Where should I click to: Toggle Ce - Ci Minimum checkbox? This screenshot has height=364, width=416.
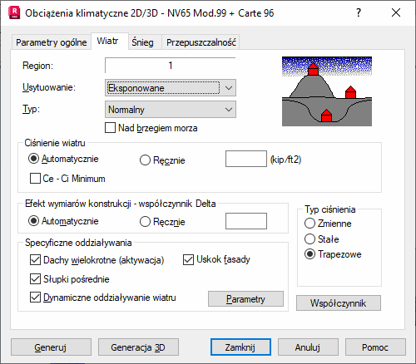[x=35, y=179]
